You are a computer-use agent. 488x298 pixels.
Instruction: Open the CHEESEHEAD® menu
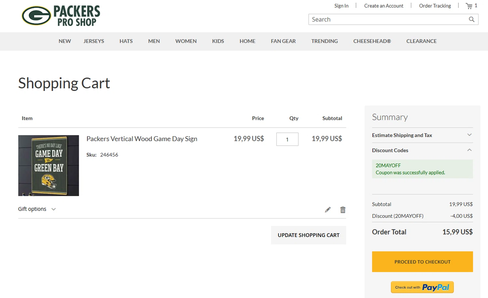pyautogui.click(x=372, y=41)
